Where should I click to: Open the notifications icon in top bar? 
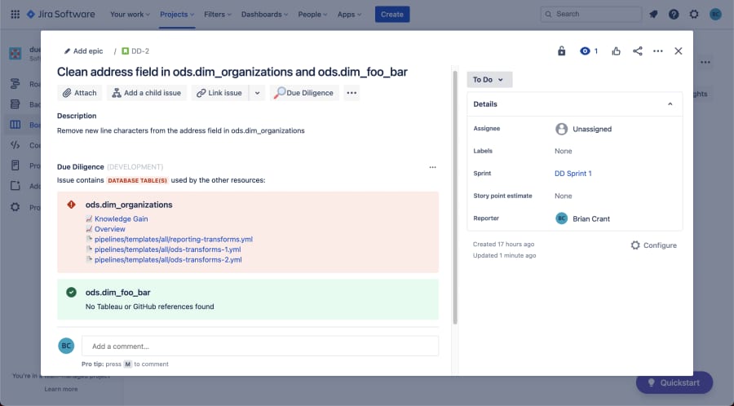(x=653, y=14)
